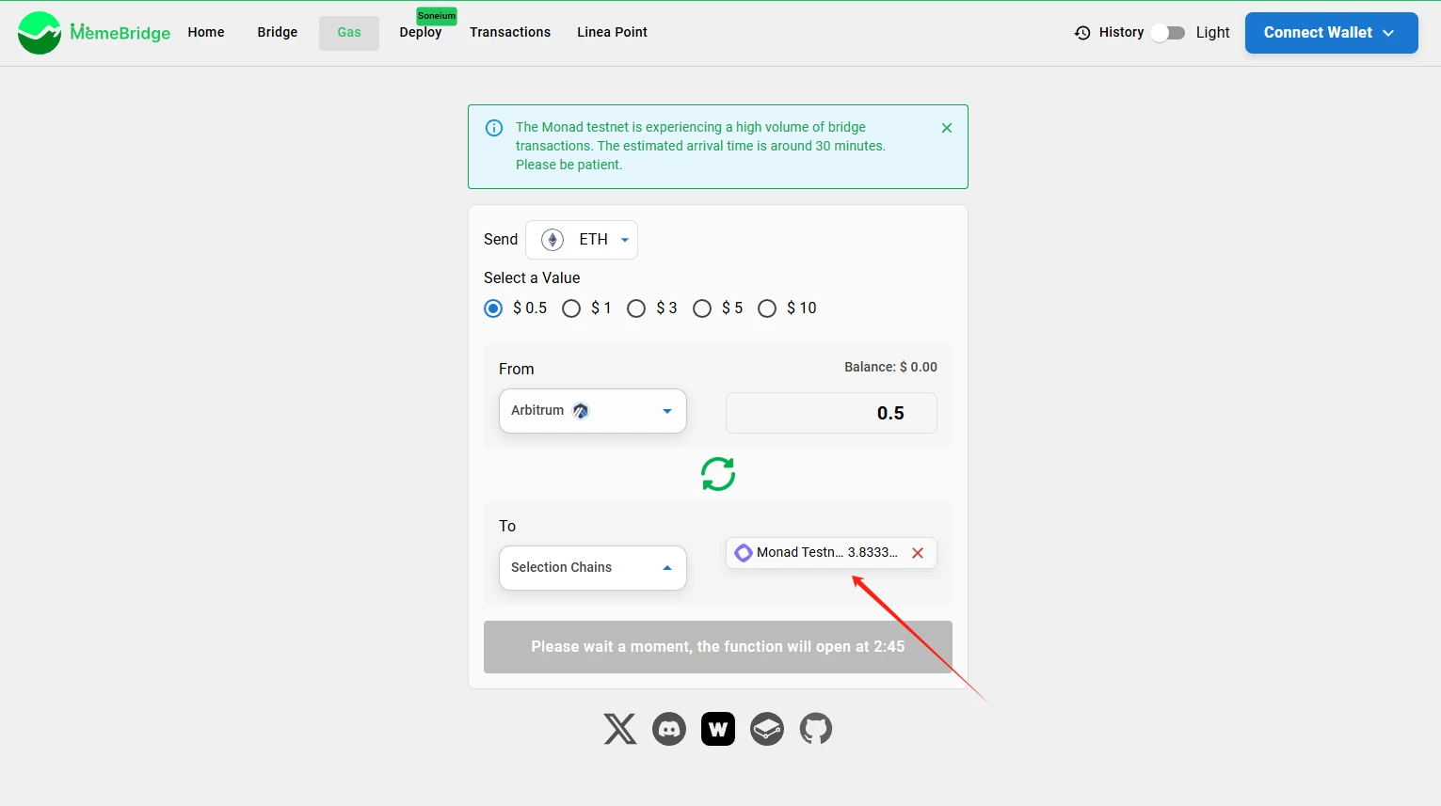Click the Connect Wallet button
Viewport: 1441px width, 806px height.
tap(1331, 33)
